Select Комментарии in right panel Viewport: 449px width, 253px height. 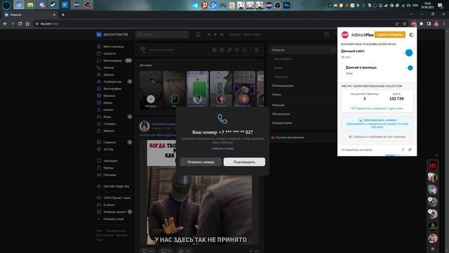coord(282,123)
